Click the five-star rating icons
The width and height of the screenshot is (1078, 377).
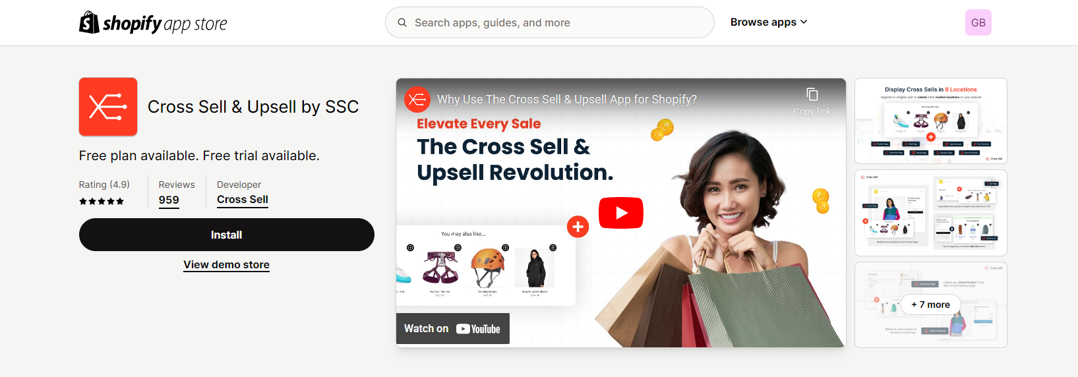(x=102, y=202)
